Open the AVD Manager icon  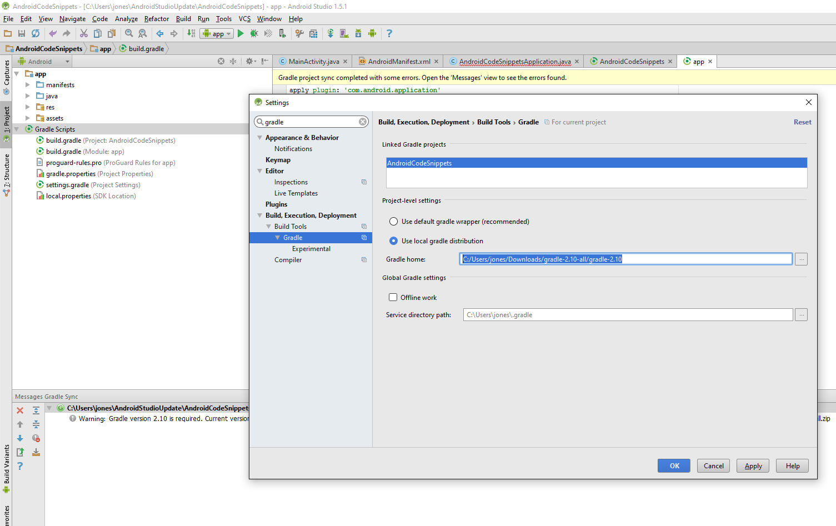point(344,33)
